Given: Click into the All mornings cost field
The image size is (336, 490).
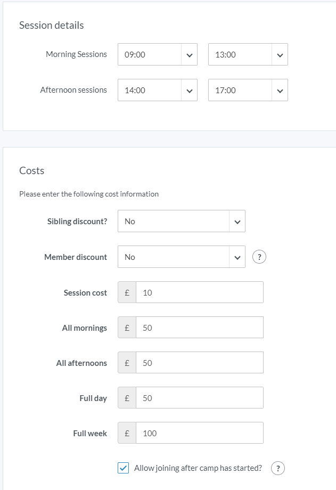Looking at the screenshot, I should click(199, 328).
